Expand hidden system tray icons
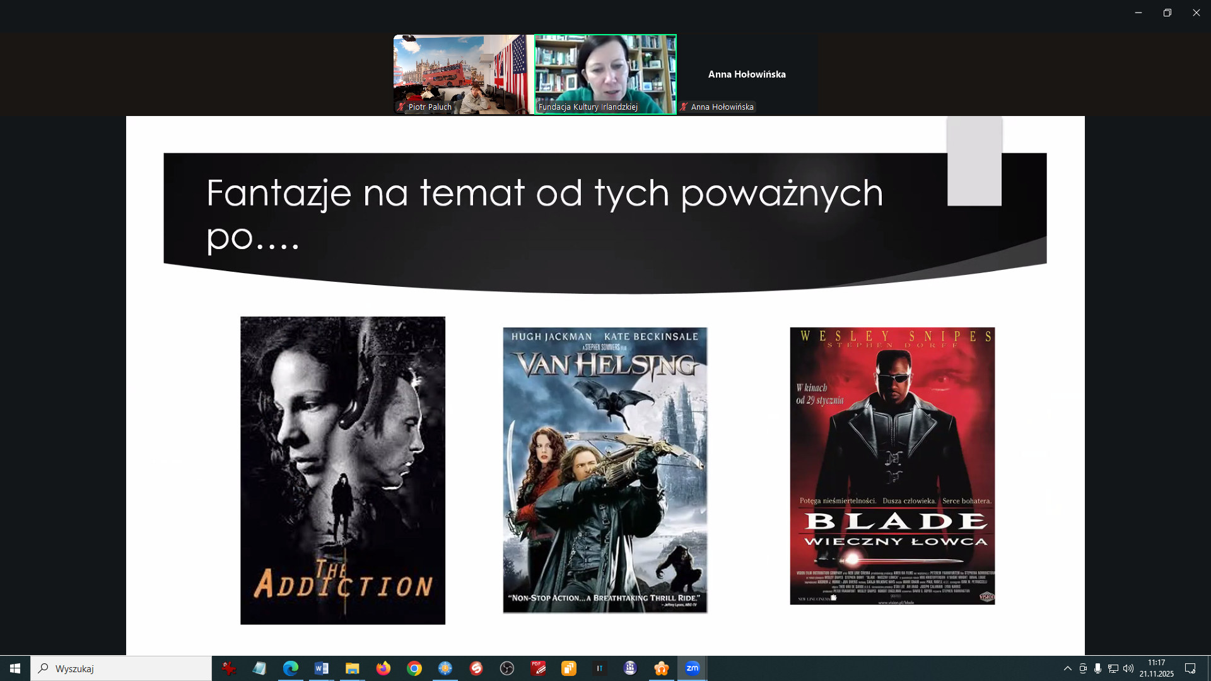1211x681 pixels. (1067, 668)
